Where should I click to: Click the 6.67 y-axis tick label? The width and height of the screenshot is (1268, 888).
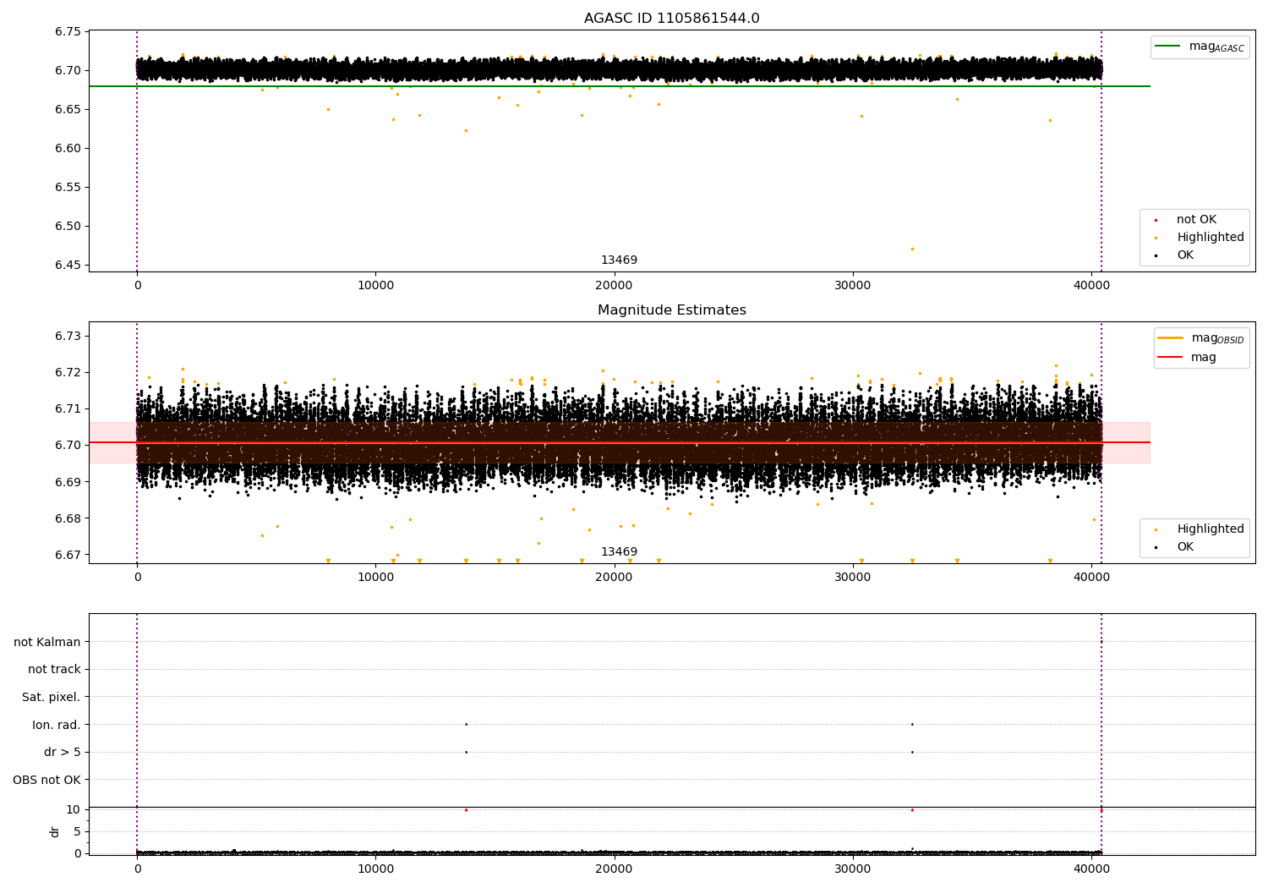pyautogui.click(x=67, y=555)
